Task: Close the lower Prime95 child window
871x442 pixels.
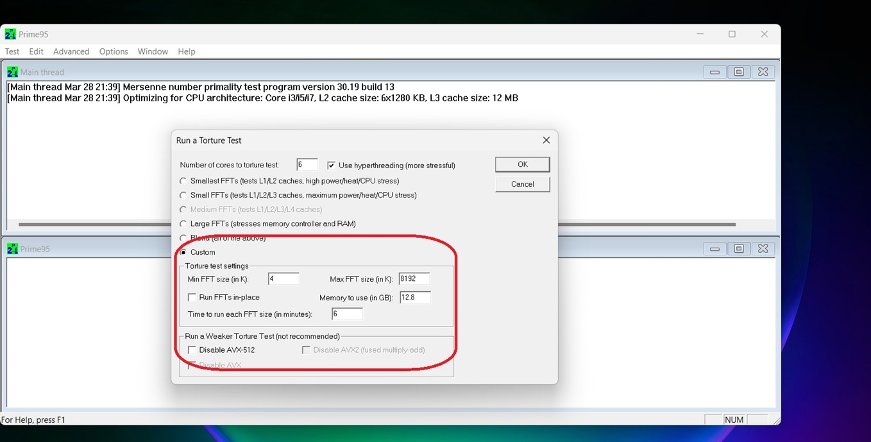Action: coord(763,248)
